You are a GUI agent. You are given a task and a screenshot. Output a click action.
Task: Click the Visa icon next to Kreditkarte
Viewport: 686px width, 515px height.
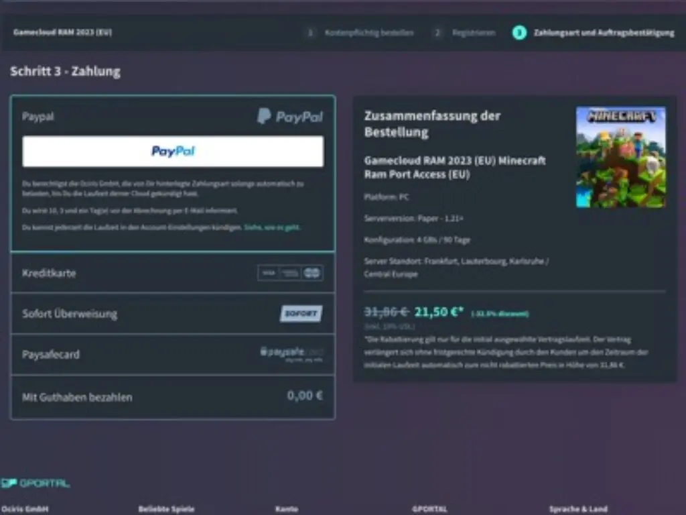click(x=268, y=272)
